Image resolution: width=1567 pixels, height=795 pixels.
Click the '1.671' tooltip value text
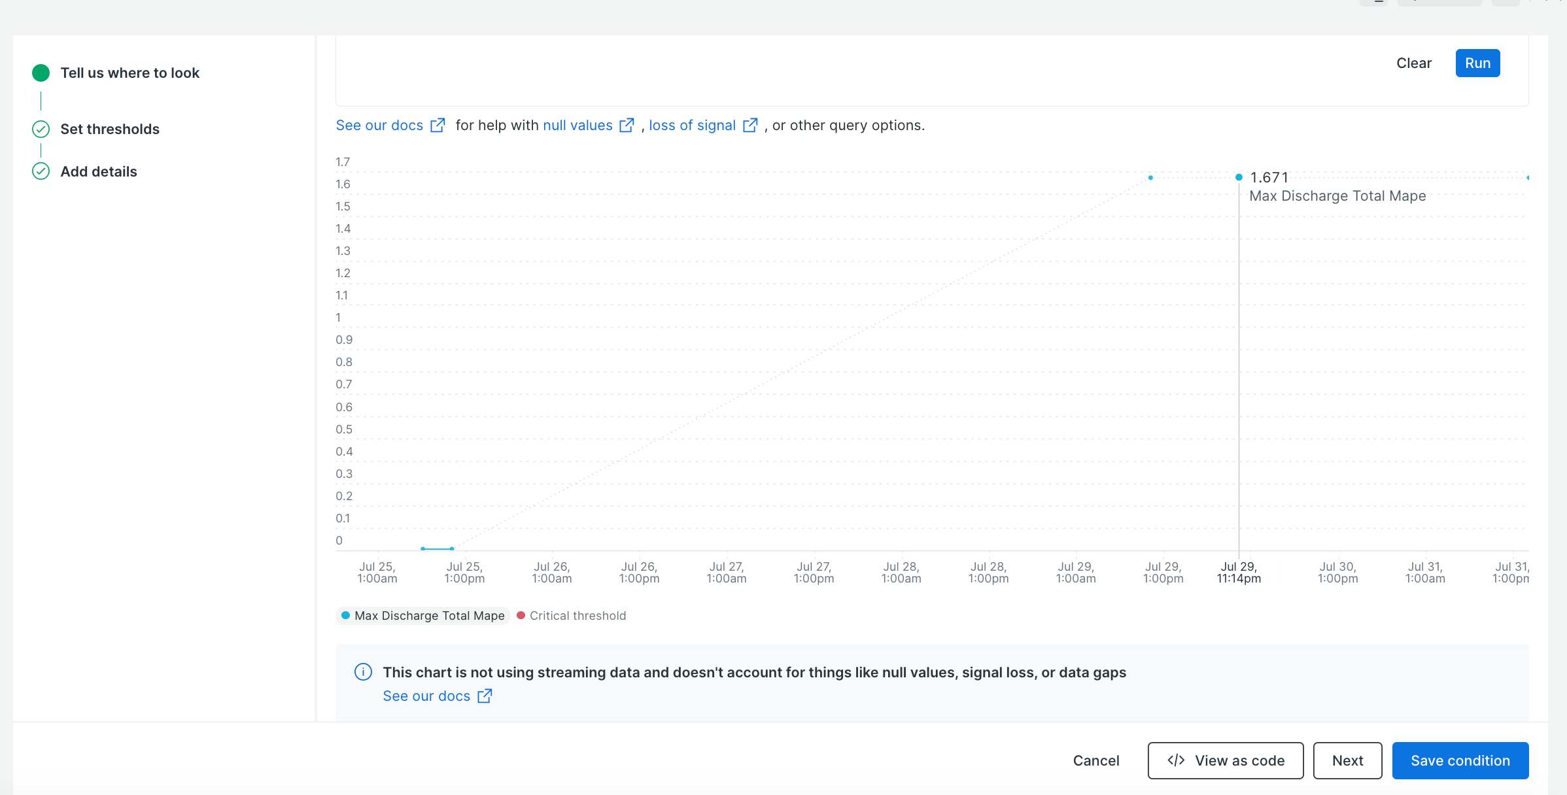point(1269,177)
